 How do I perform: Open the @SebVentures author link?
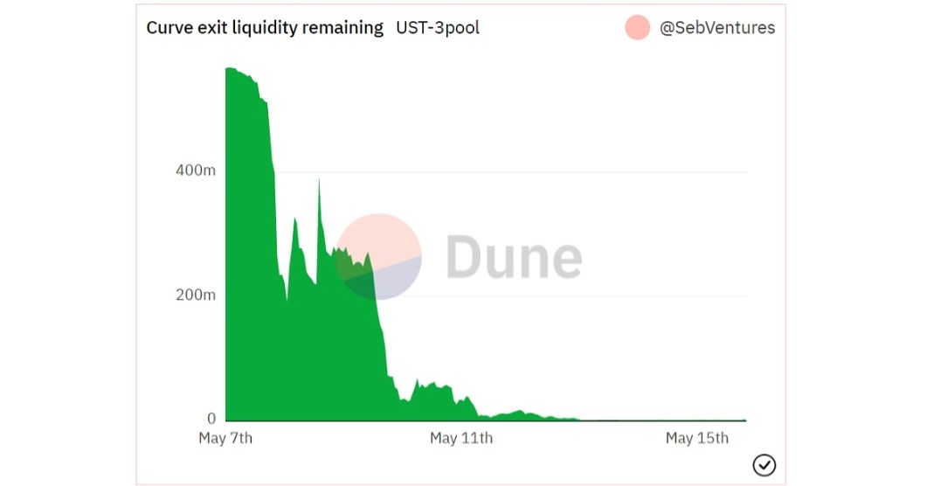pyautogui.click(x=717, y=28)
